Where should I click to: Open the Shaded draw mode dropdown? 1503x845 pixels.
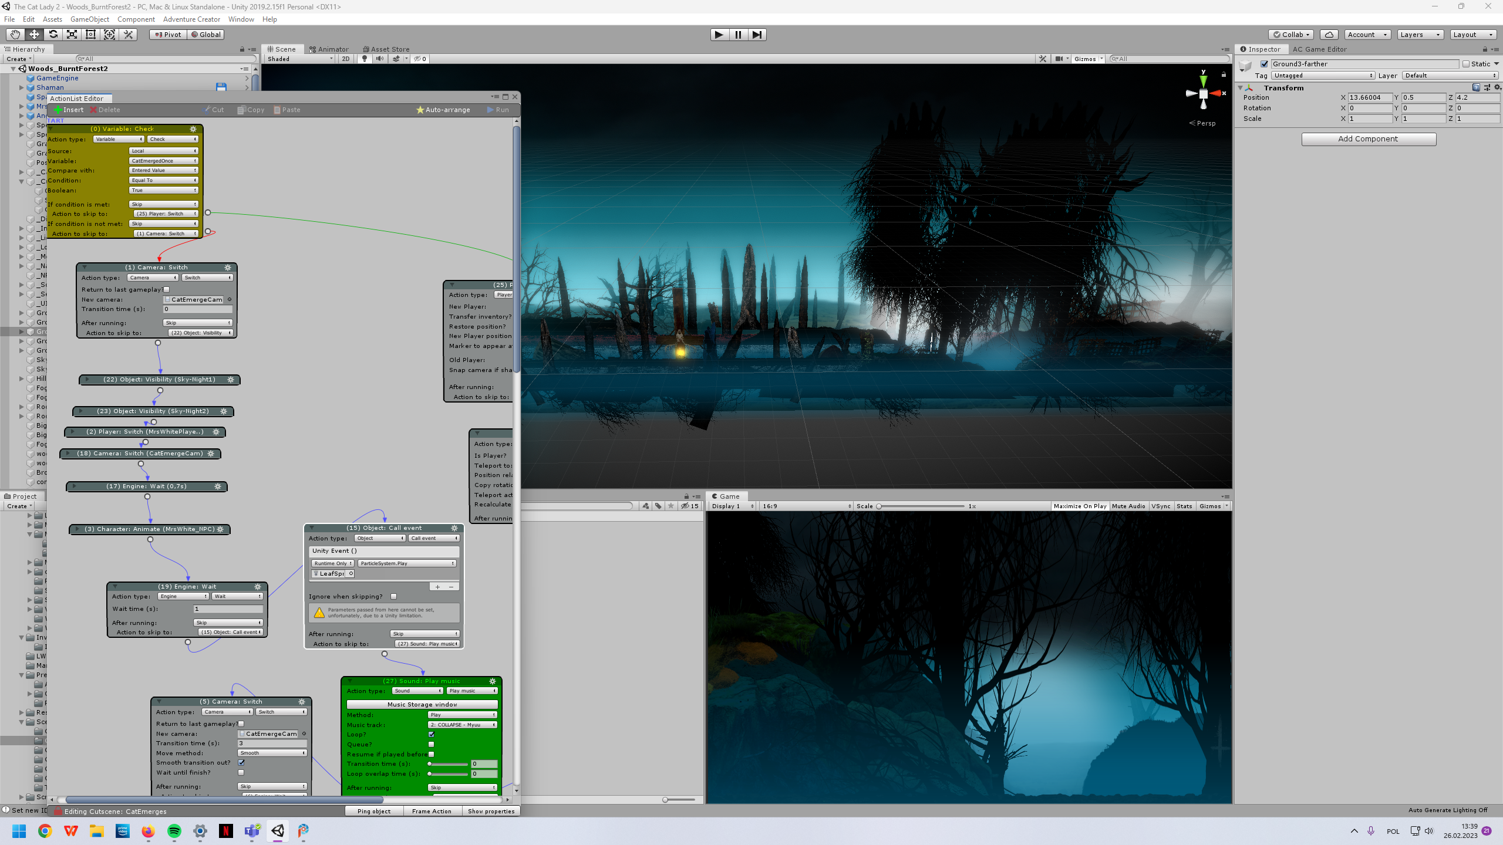point(299,59)
